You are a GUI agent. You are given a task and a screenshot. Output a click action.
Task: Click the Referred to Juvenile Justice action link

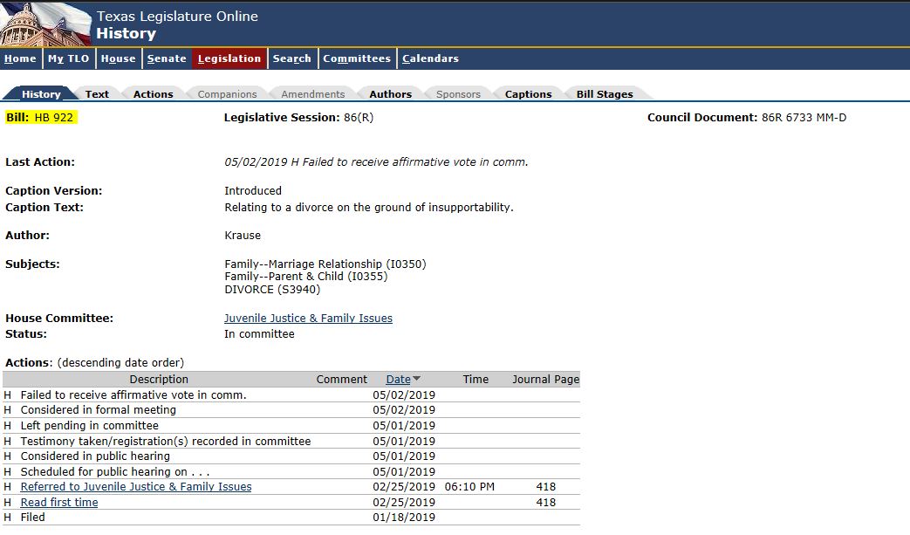[135, 487]
